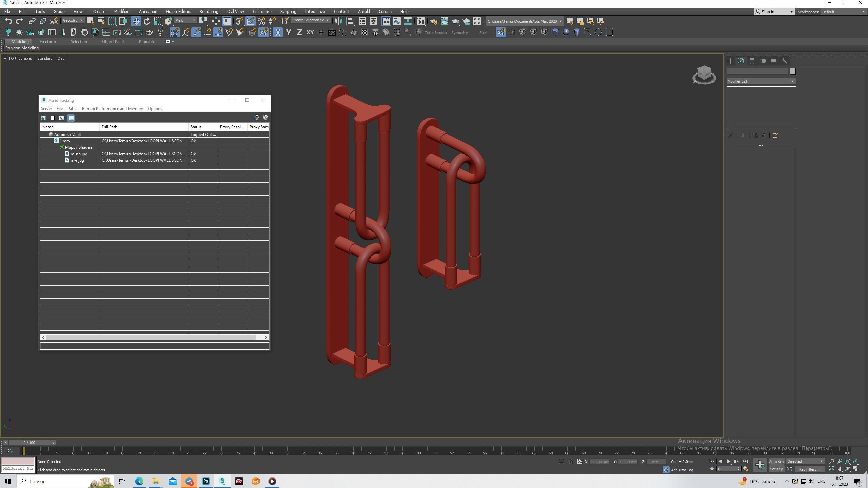Click the object color swatch in Modify panel

coord(792,71)
